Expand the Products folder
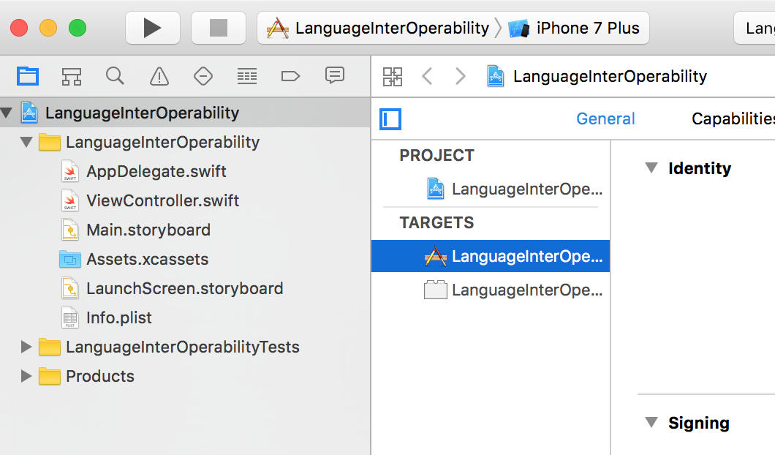The image size is (775, 455). [x=26, y=376]
